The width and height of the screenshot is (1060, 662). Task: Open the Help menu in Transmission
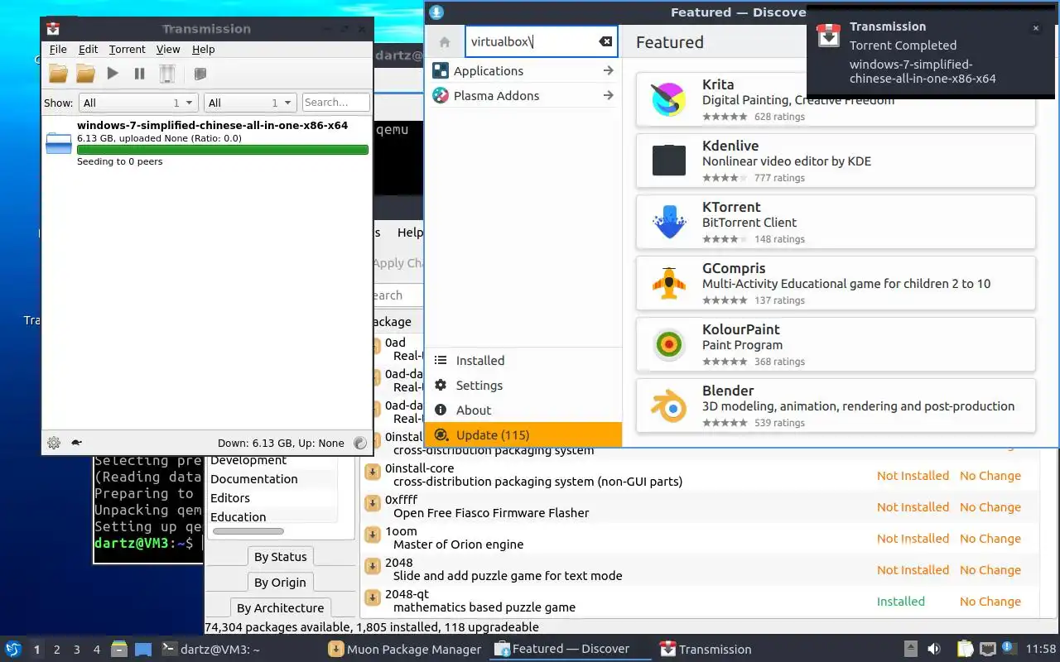tap(204, 50)
